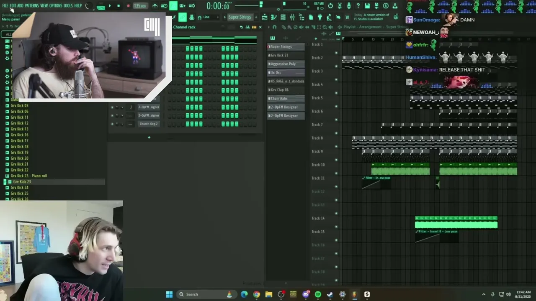This screenshot has height=301, width=536.
Task: Toggle mute for Track 5
Action: pos(336,106)
